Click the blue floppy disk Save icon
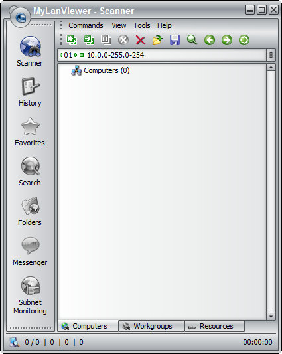Viewport: 282px width, 354px height. tap(175, 41)
